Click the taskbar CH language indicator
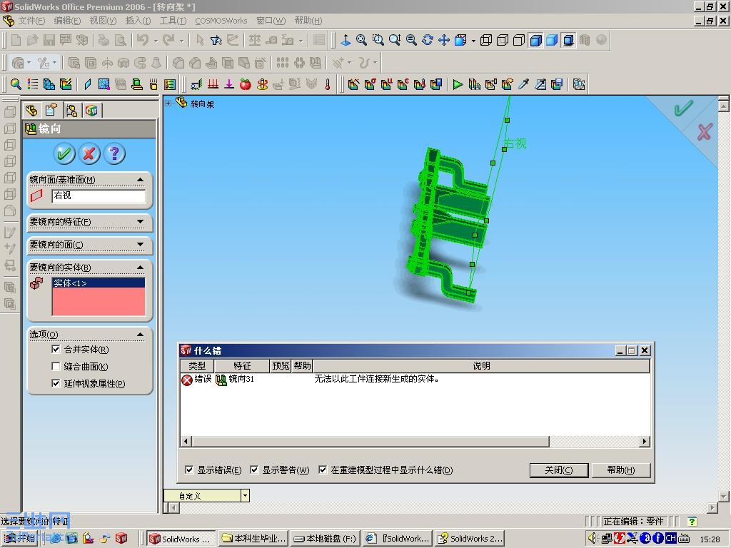This screenshot has height=548, width=731. (671, 538)
